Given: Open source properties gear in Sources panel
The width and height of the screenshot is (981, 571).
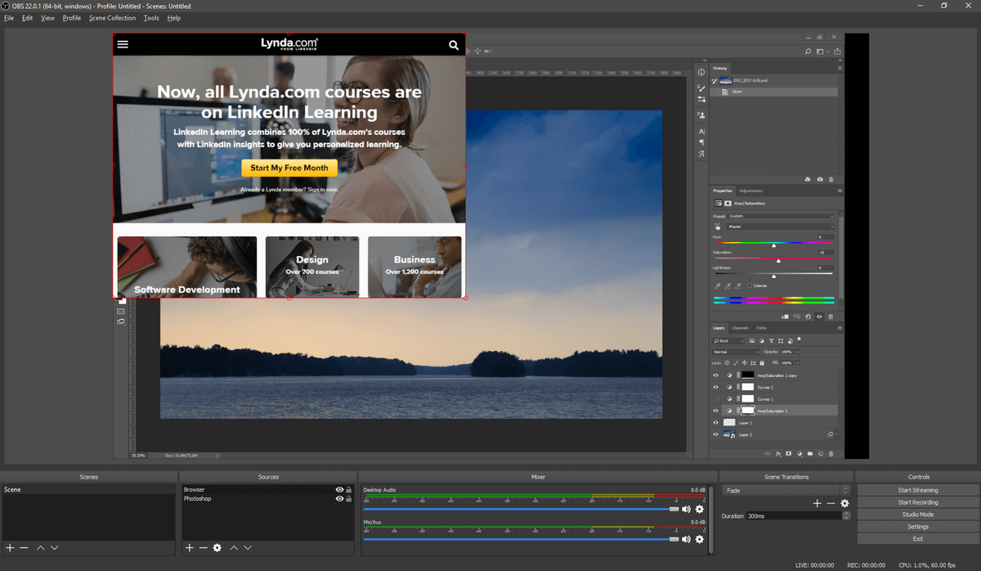Looking at the screenshot, I should (x=217, y=547).
